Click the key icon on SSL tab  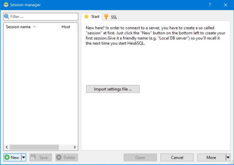point(106,17)
